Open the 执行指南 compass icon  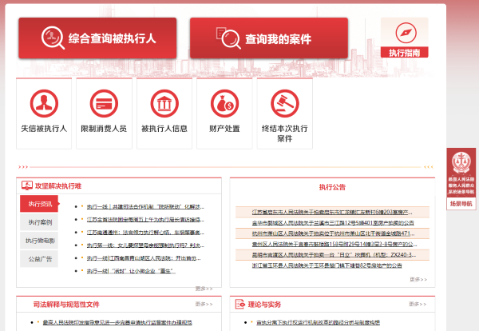[406, 33]
